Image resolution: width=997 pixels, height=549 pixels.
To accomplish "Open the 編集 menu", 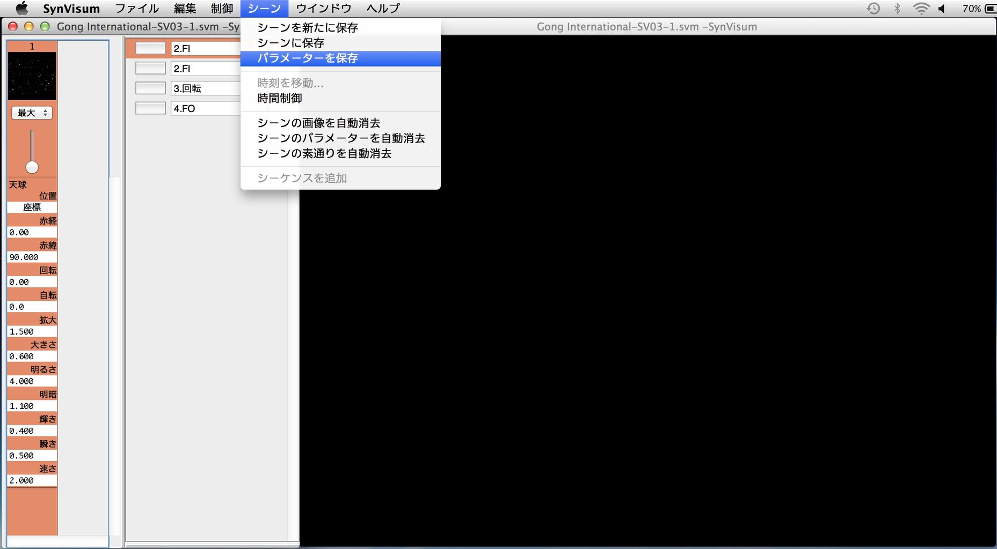I will point(185,9).
